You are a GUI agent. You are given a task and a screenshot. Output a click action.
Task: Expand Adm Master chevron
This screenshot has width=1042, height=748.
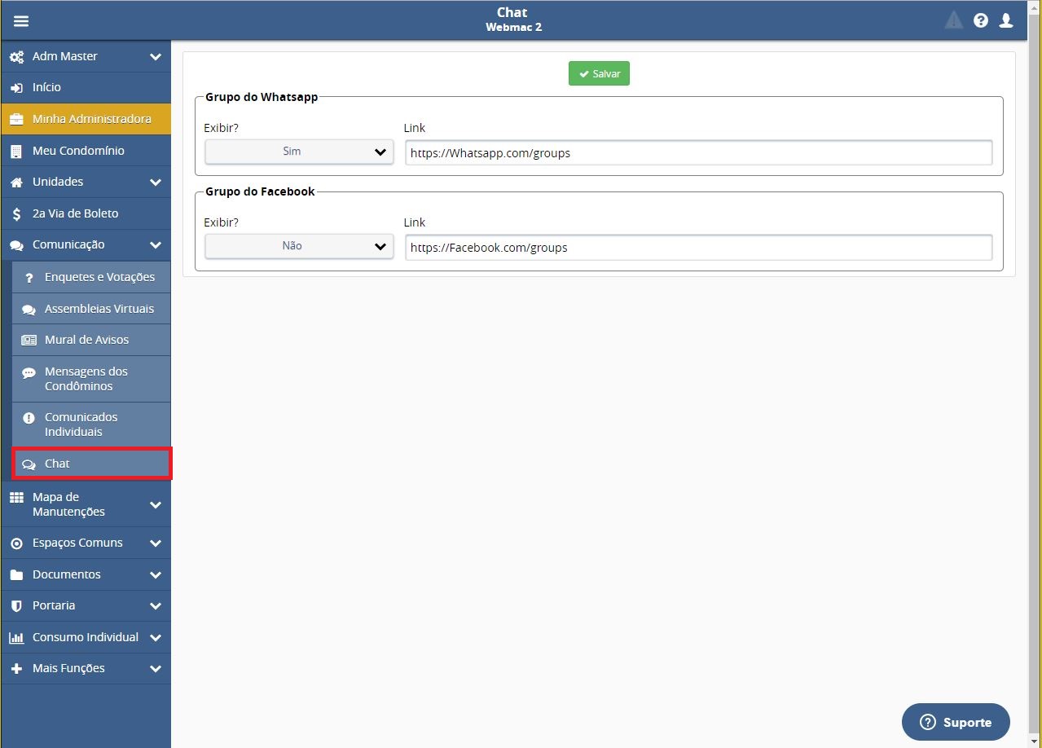click(x=156, y=57)
